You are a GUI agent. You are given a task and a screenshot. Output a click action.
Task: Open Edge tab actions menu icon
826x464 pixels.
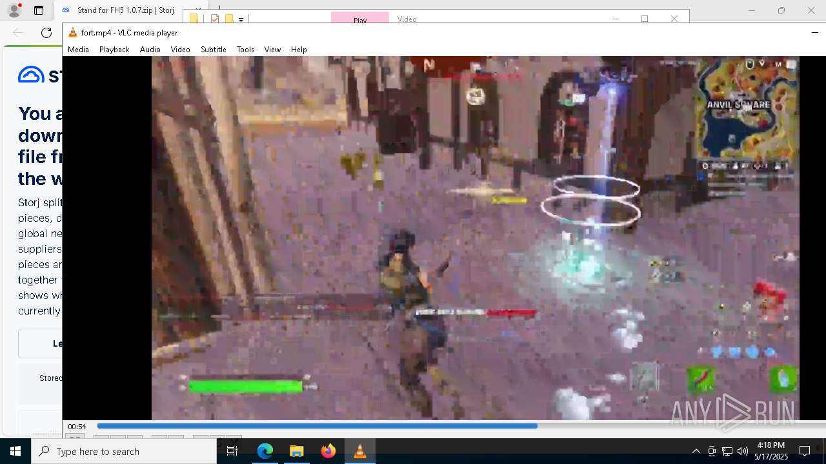click(39, 10)
